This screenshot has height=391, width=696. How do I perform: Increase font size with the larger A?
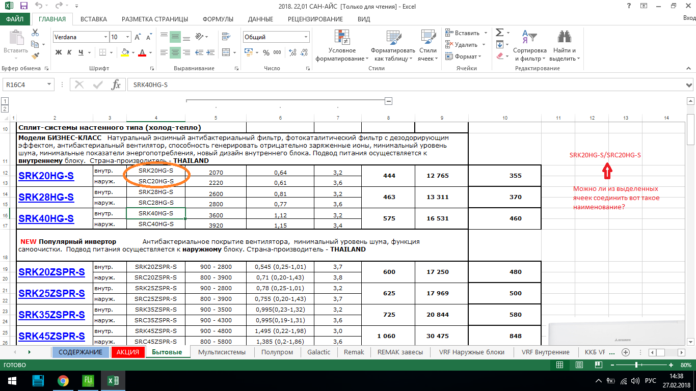pyautogui.click(x=138, y=37)
